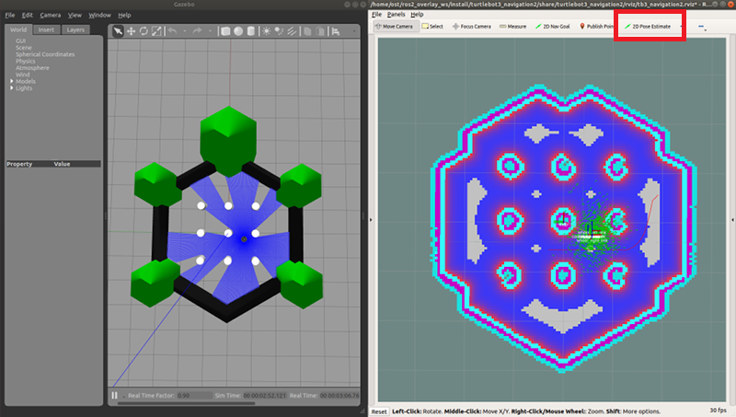
Task: Select Wind in the World tree
Action: pyautogui.click(x=22, y=75)
